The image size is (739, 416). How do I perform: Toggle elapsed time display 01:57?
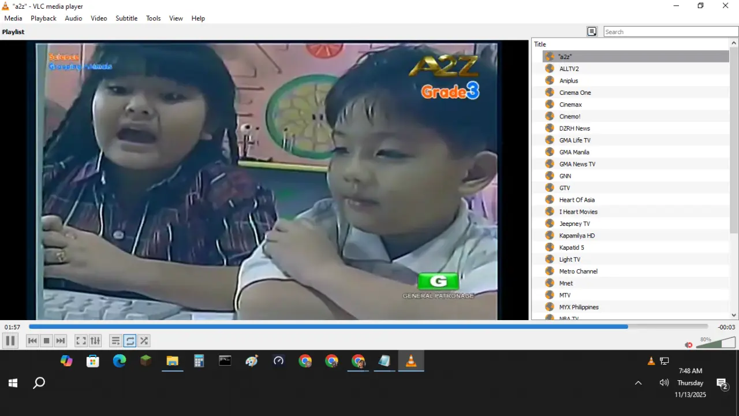click(x=13, y=328)
